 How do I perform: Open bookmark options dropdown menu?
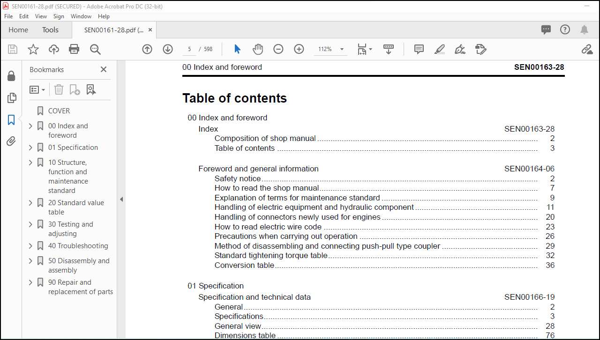tap(37, 89)
